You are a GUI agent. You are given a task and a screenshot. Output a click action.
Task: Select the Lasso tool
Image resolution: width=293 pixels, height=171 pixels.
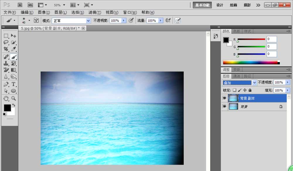[6, 42]
